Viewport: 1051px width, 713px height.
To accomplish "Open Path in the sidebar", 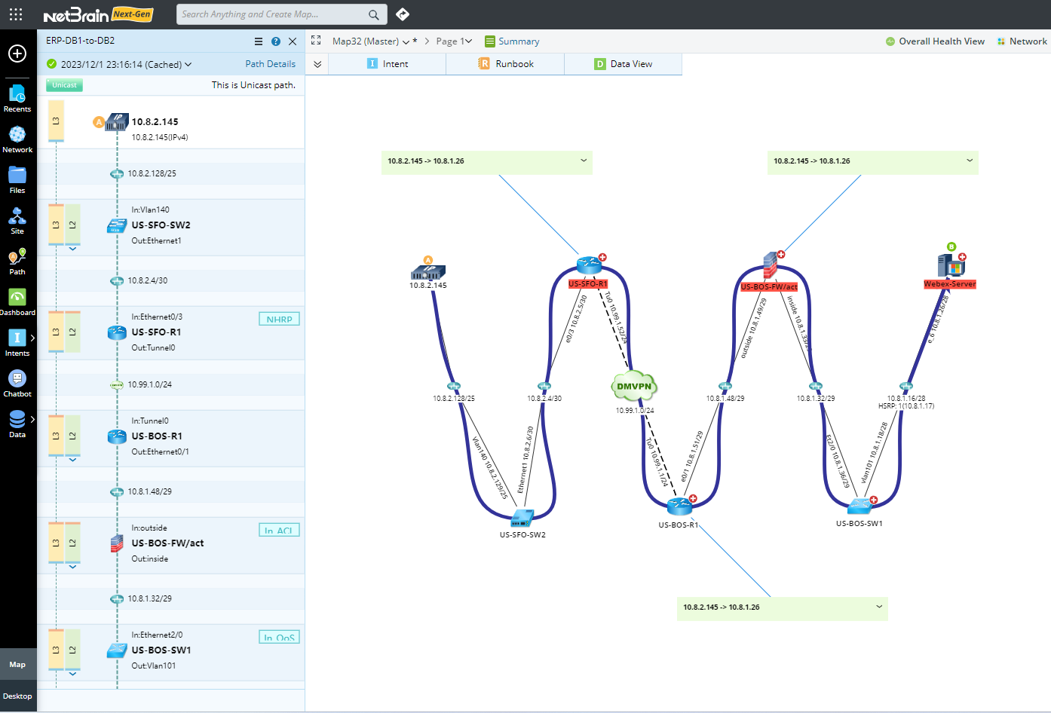I will tap(17, 261).
